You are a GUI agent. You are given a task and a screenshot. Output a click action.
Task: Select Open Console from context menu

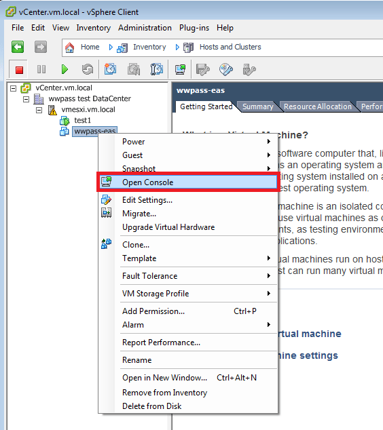tap(188, 182)
